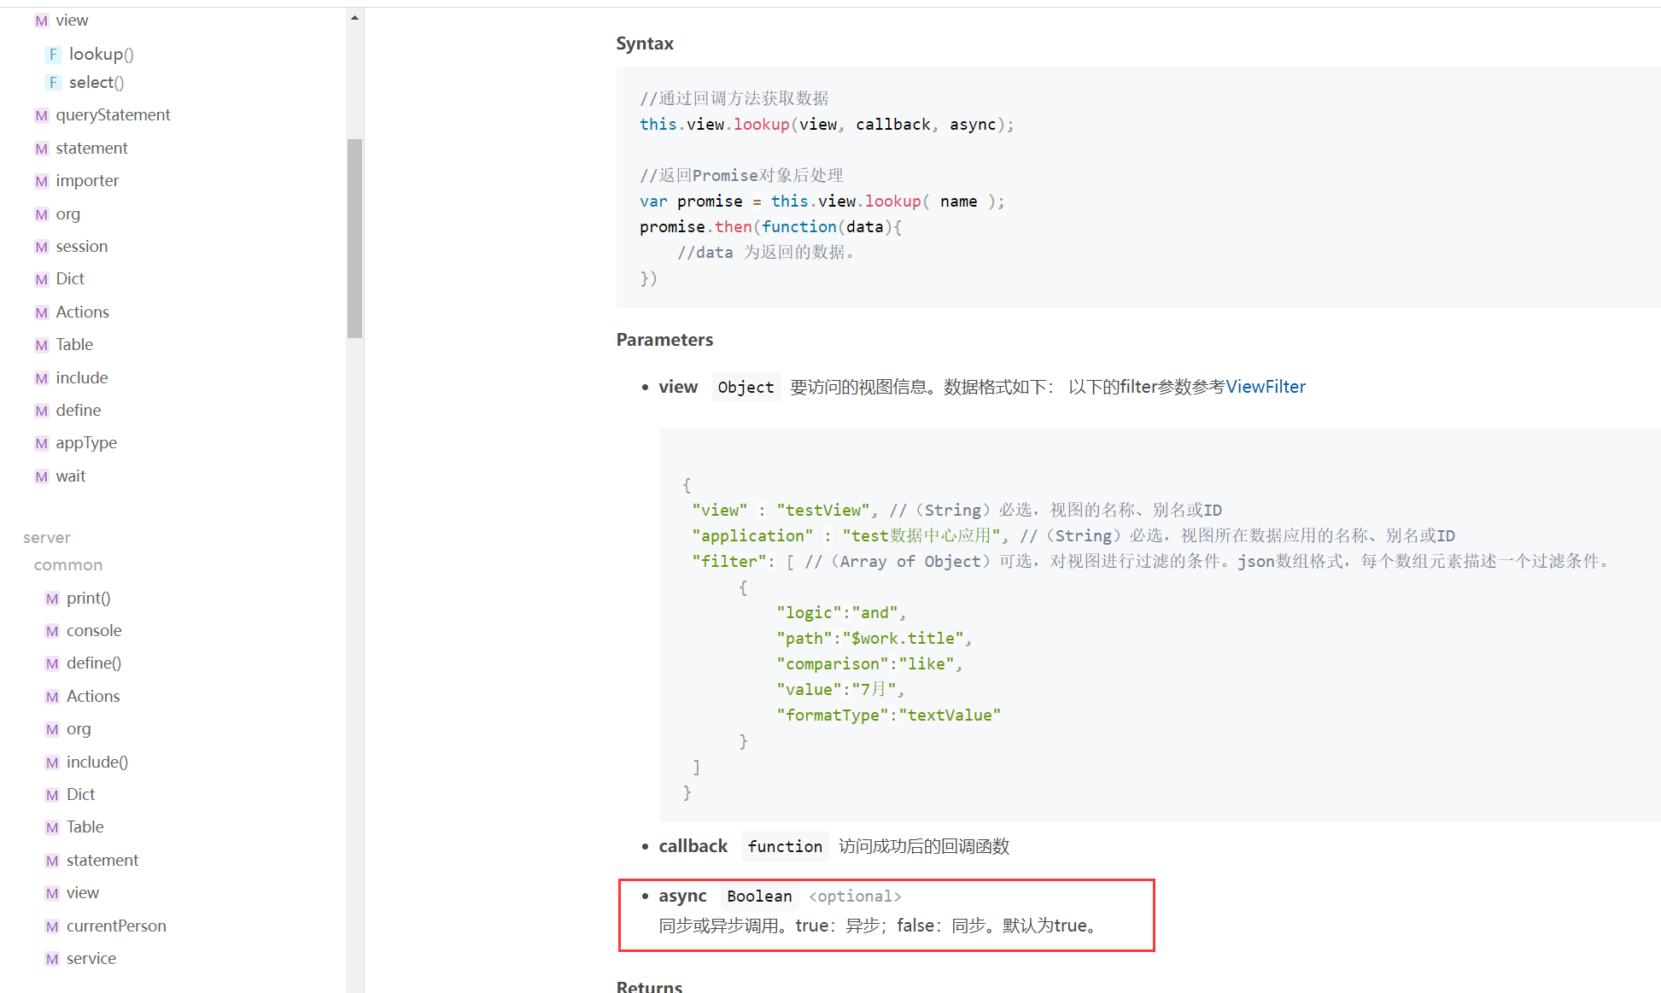Click the sidebar scrollbar thumb
Screen dimensions: 1661x993
point(354,238)
